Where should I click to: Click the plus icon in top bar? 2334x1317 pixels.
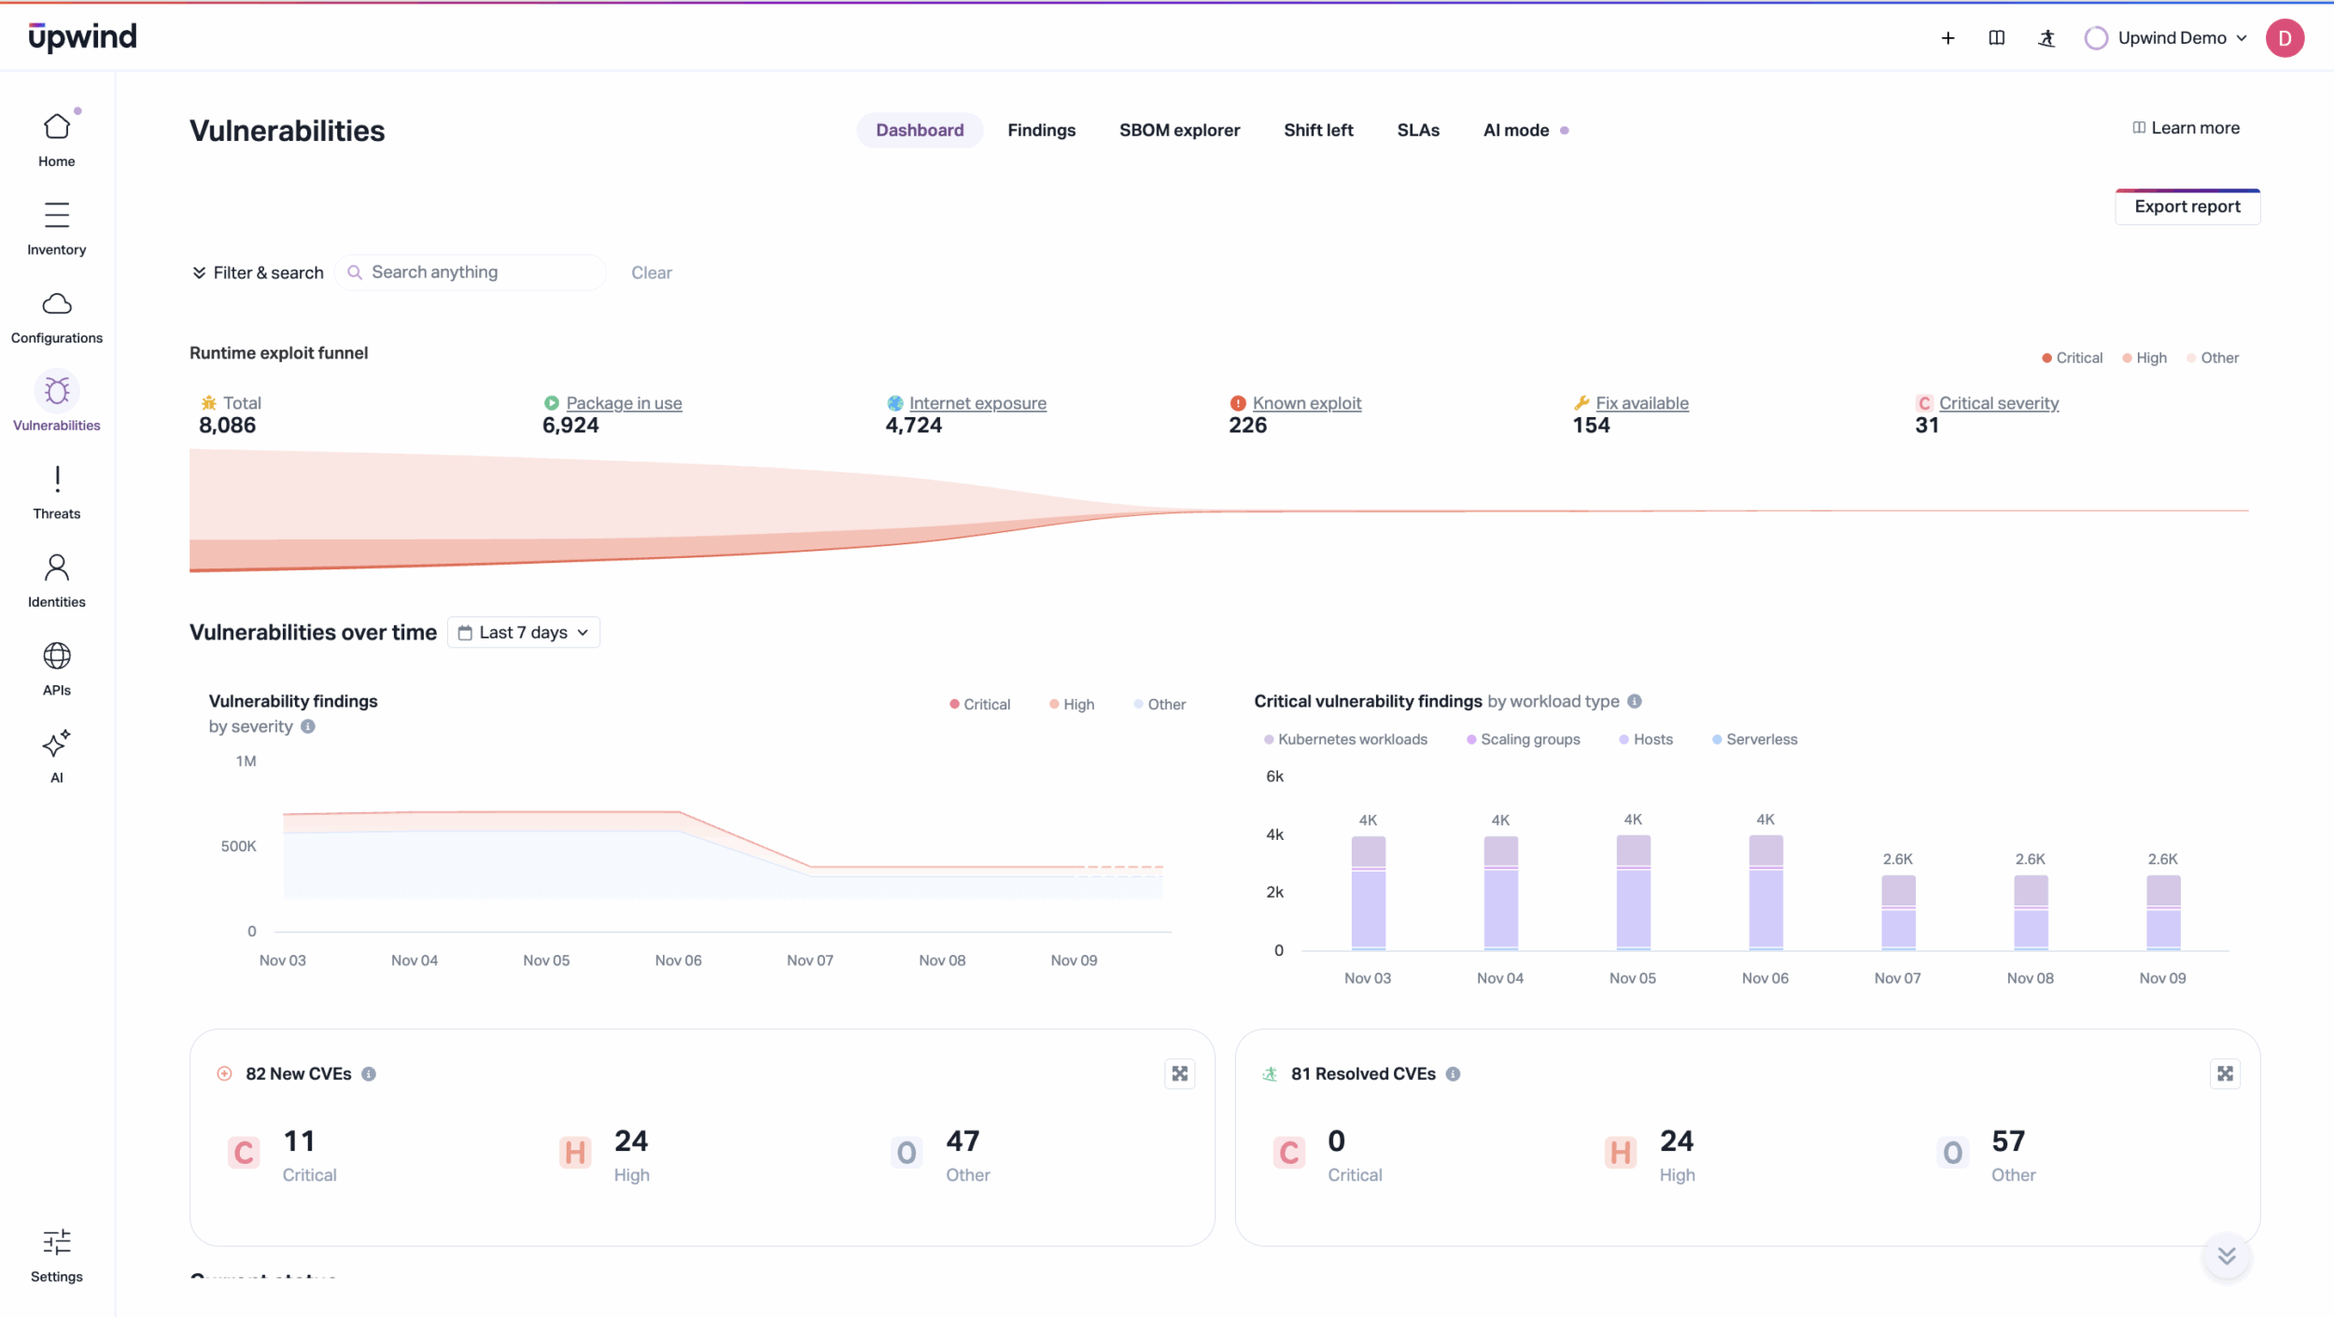click(x=1947, y=38)
